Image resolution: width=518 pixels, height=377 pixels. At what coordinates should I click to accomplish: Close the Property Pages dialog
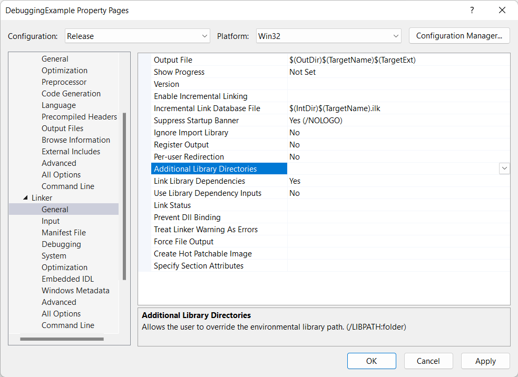pos(502,10)
